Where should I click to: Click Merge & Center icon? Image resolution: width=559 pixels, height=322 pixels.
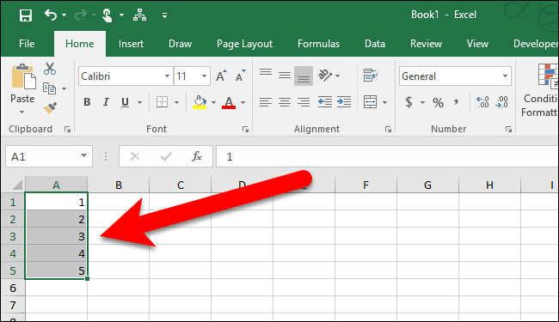click(x=370, y=102)
